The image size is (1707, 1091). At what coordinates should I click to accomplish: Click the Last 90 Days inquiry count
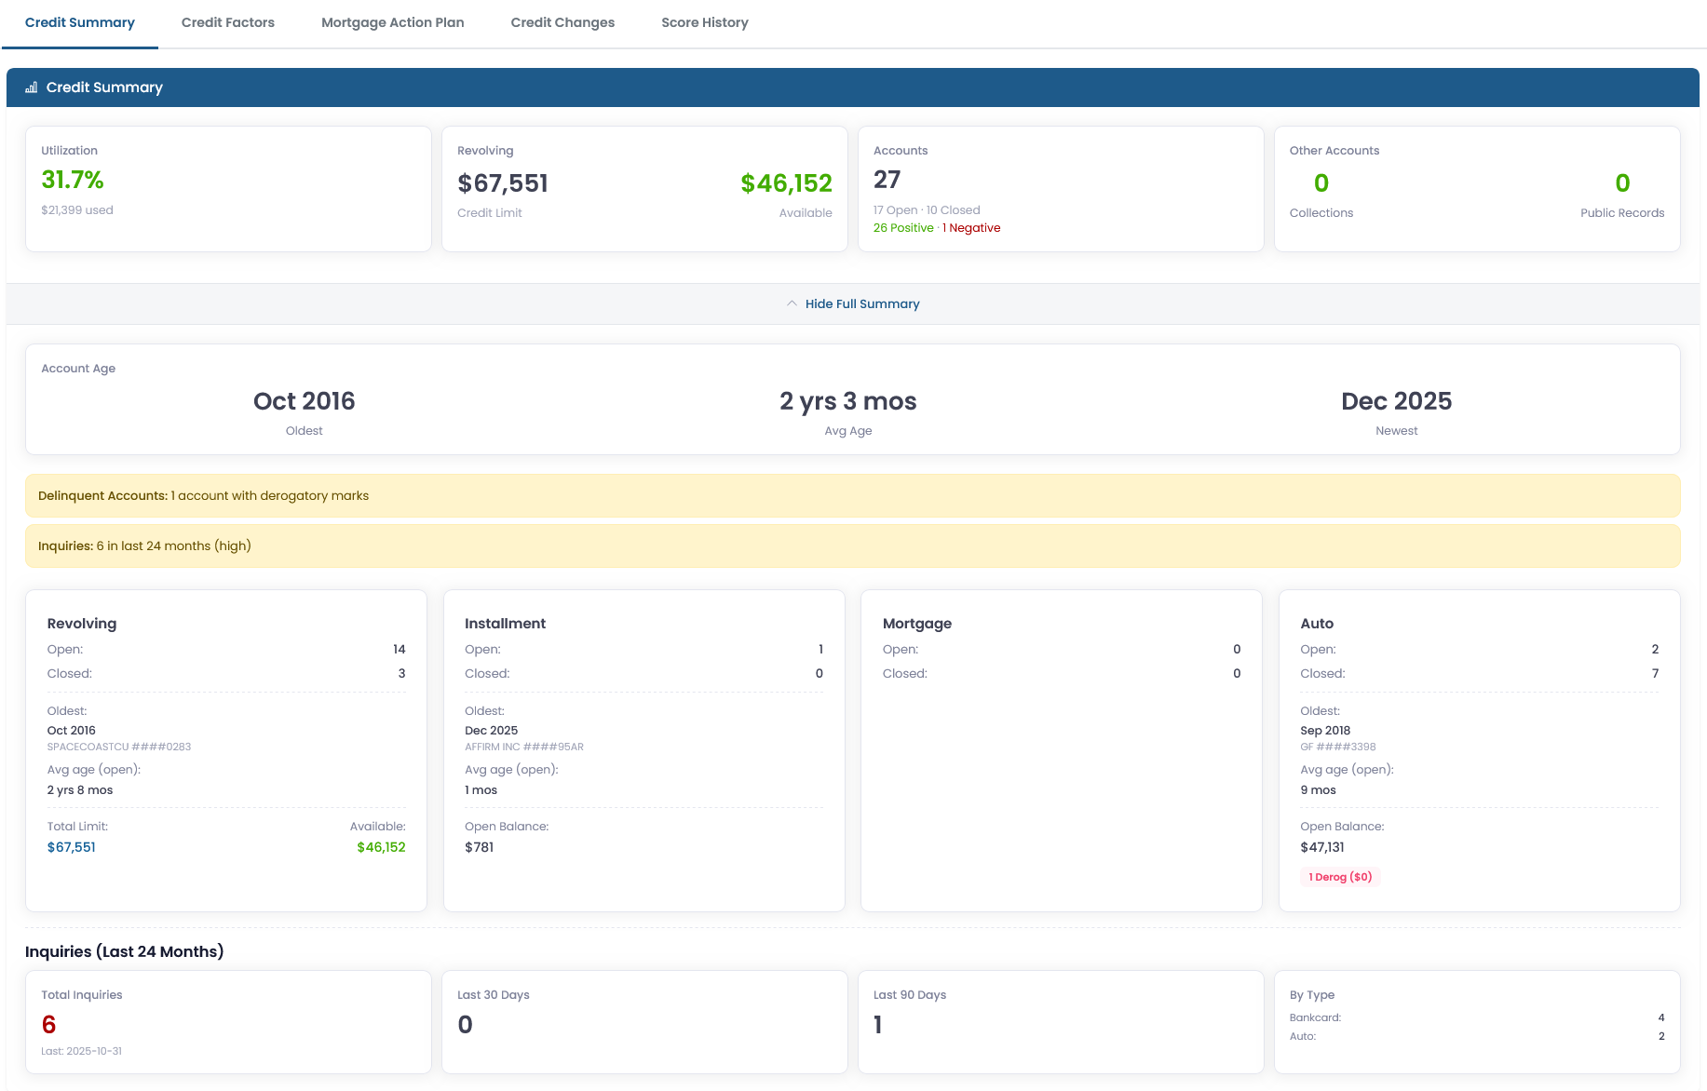click(x=876, y=1024)
